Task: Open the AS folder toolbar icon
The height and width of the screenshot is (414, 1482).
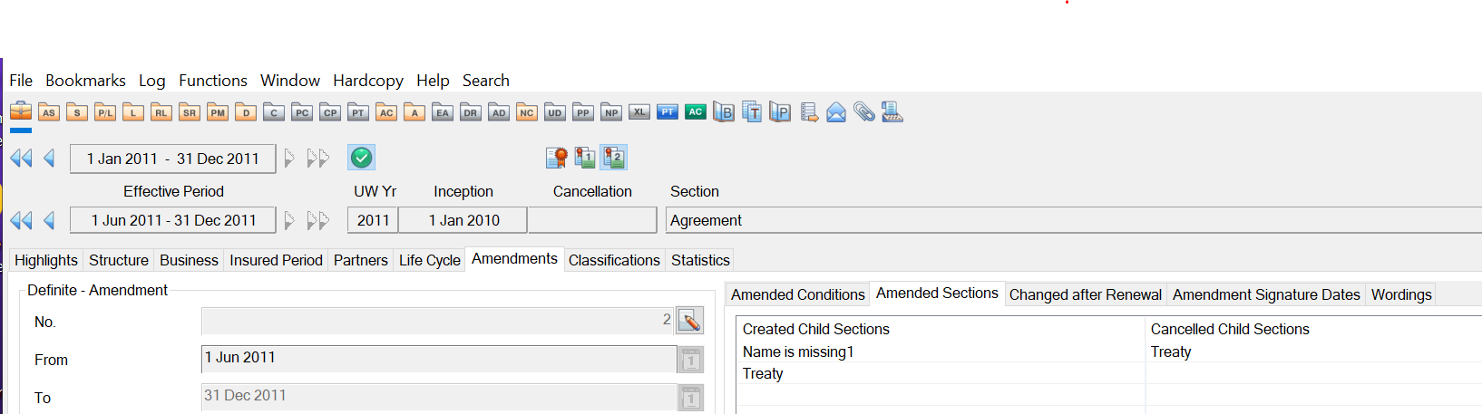Action: click(49, 112)
